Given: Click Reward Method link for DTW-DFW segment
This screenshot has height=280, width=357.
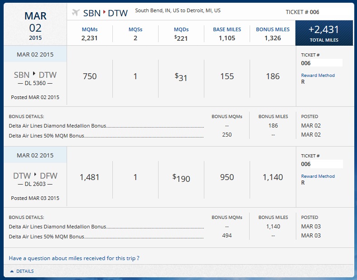Looking at the screenshot, I should 318,176.
